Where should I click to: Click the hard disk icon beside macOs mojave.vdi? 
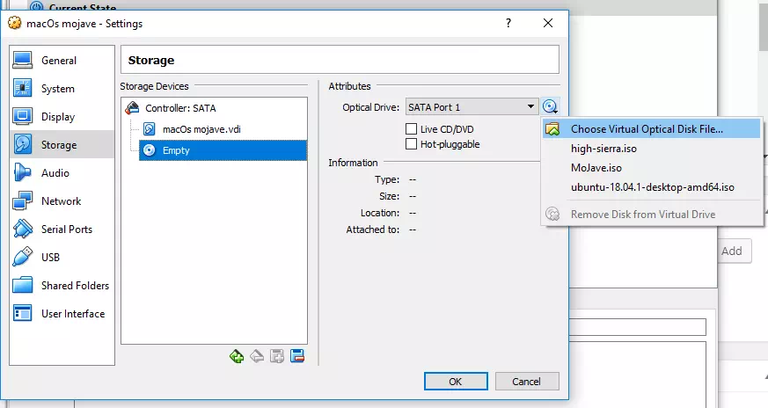point(150,129)
